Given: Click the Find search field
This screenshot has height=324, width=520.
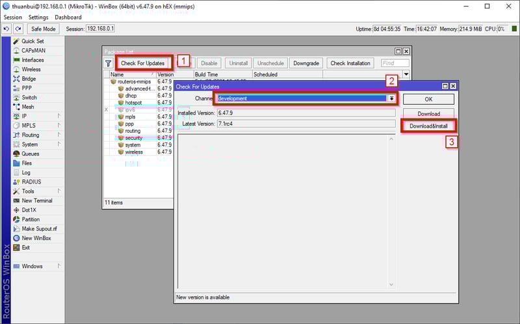Looking at the screenshot, I should pos(395,63).
